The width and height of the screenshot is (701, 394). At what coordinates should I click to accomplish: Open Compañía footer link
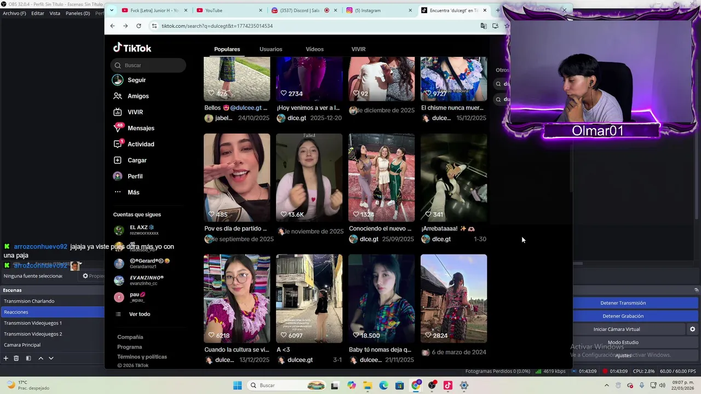pyautogui.click(x=130, y=337)
